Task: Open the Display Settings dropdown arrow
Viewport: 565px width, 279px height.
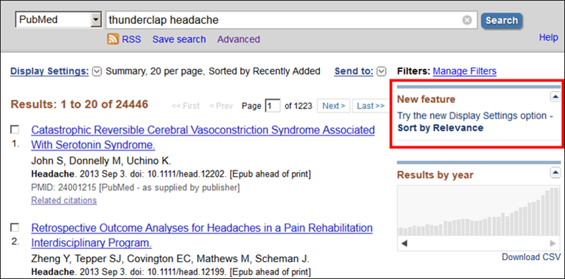Action: point(97,72)
